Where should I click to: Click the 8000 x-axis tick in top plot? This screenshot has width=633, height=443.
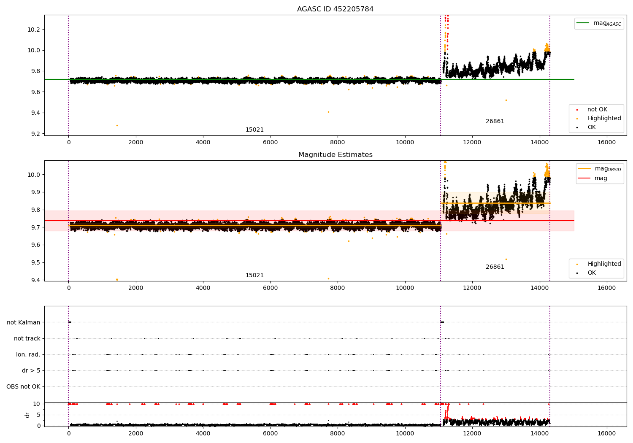coord(338,143)
